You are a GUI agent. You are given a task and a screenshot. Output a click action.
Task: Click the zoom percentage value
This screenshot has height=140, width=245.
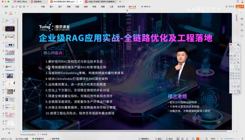[213, 138]
